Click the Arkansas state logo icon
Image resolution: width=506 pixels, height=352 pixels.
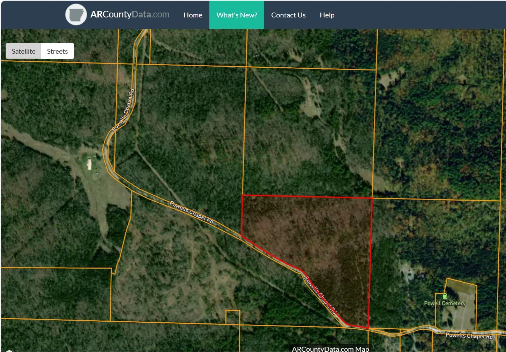tap(76, 15)
